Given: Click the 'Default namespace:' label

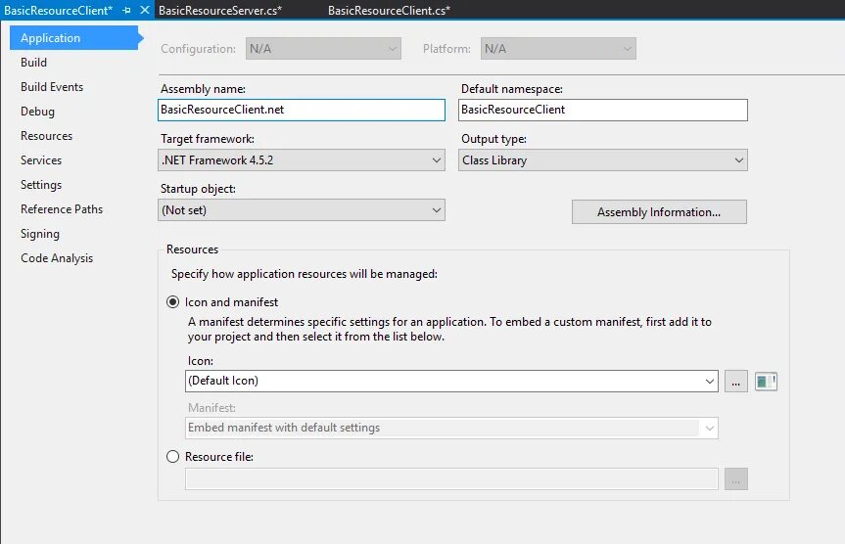Looking at the screenshot, I should [x=511, y=89].
